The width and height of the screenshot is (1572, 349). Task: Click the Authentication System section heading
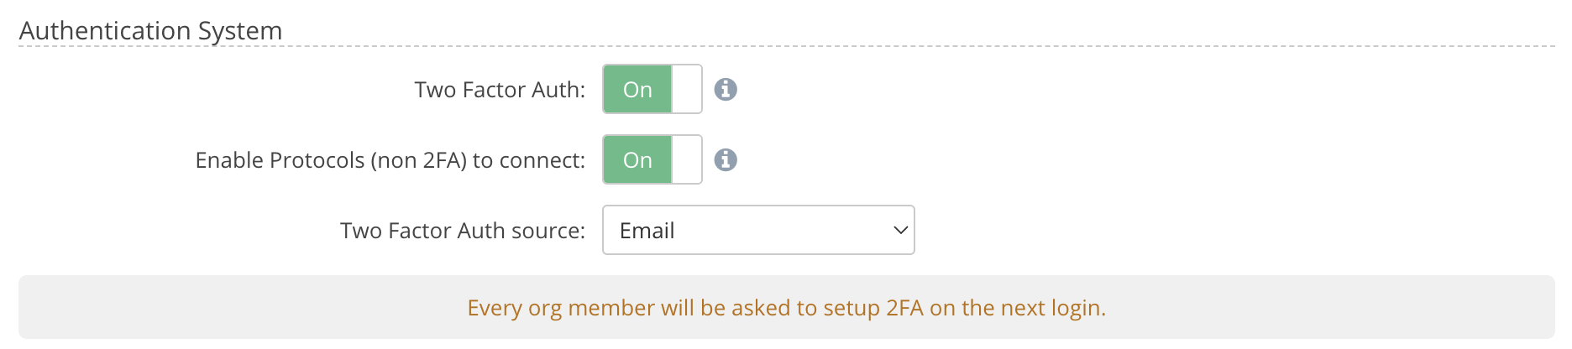(x=150, y=30)
